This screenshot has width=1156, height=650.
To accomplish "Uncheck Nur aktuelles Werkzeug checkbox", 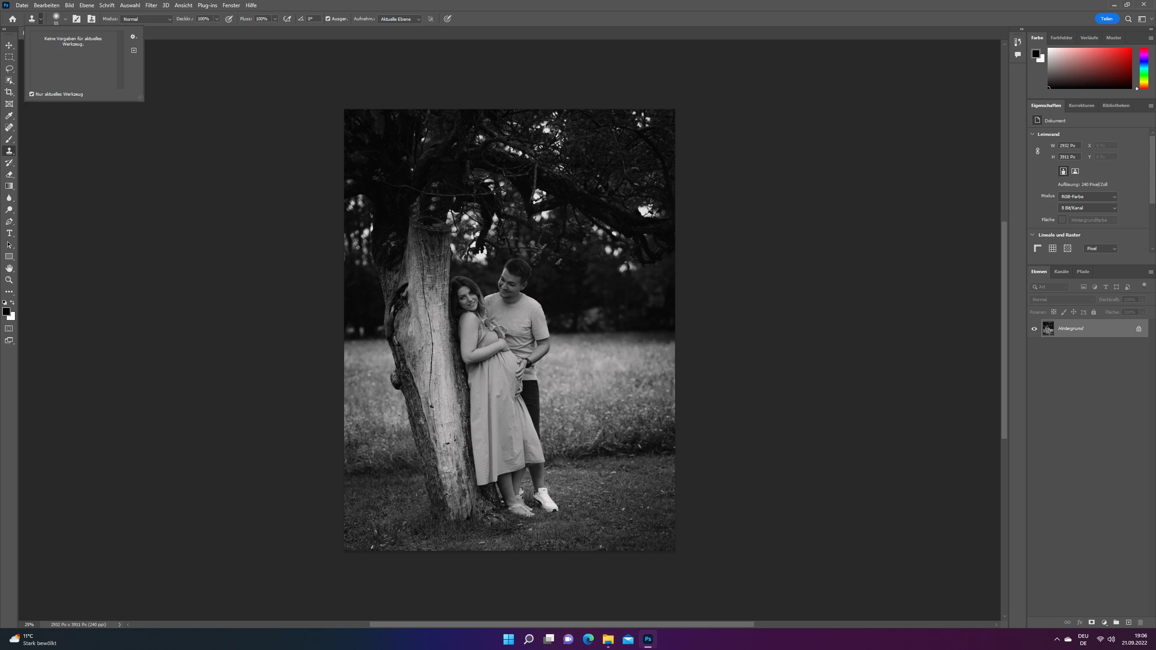I will coord(32,94).
